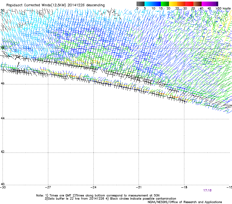Click the latitude label 46

click(3, 83)
